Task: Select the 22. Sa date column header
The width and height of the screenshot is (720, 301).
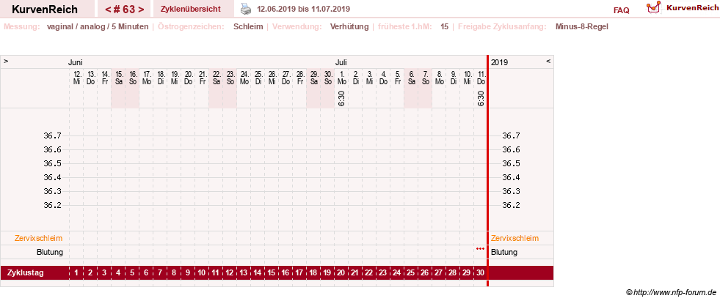Action: pyautogui.click(x=217, y=78)
